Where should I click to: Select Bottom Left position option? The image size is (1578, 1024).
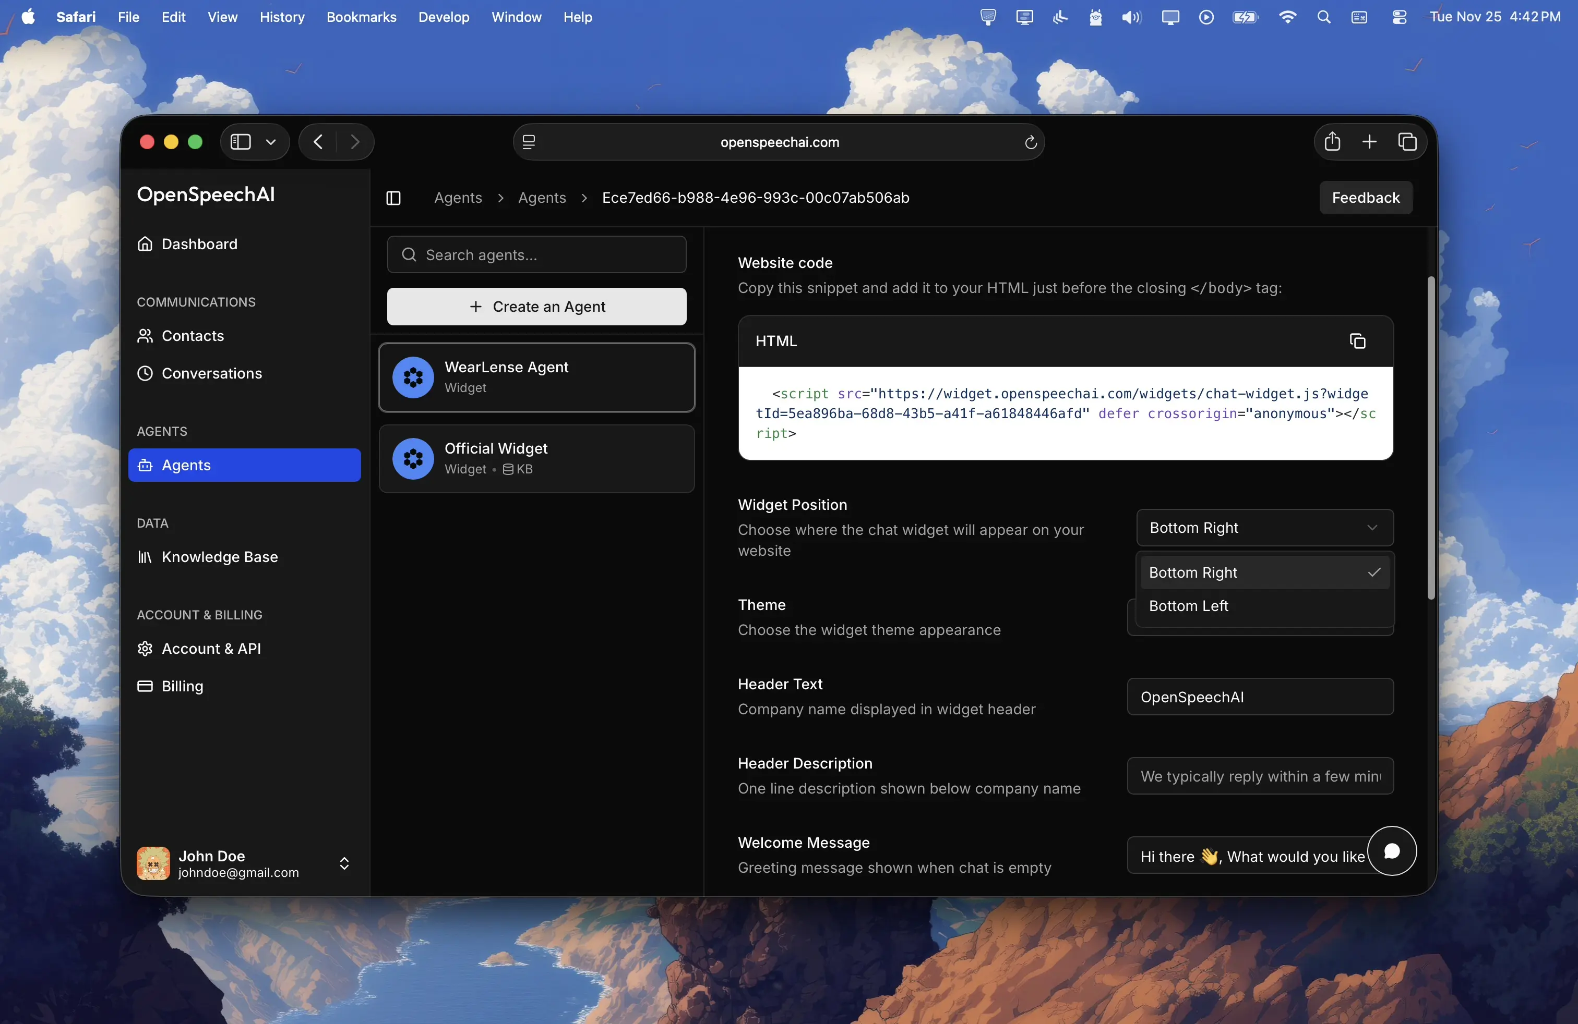[x=1264, y=605]
